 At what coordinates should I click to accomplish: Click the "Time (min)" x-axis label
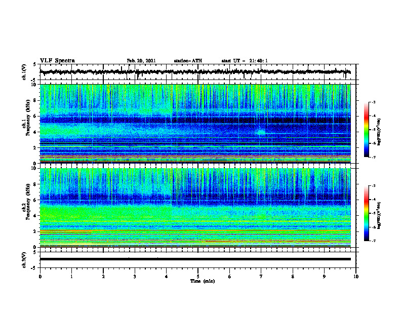203,281
